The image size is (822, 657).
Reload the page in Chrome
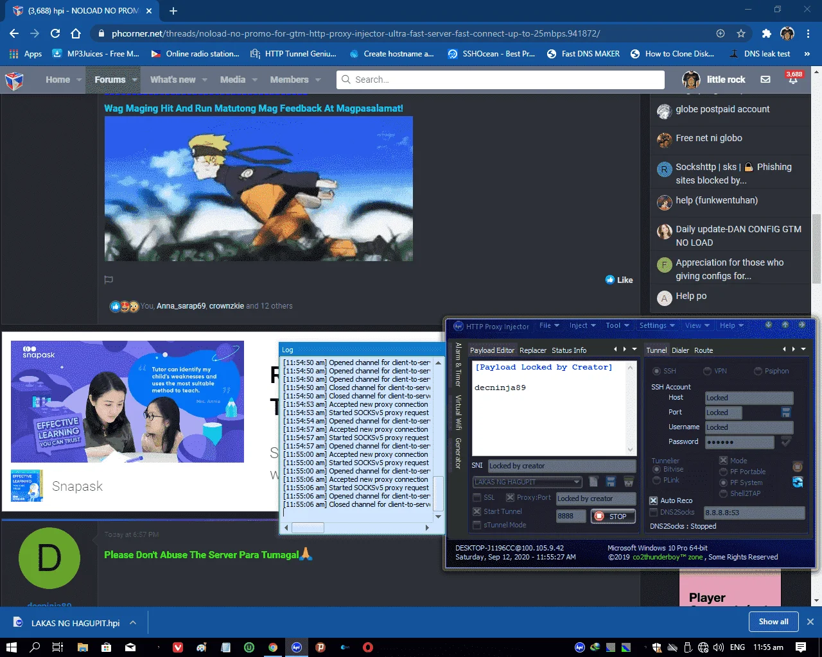[x=55, y=33]
